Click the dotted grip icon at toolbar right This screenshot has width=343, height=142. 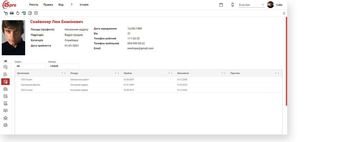[284, 13]
